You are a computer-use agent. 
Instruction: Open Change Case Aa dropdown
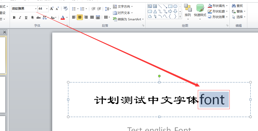point(54,18)
